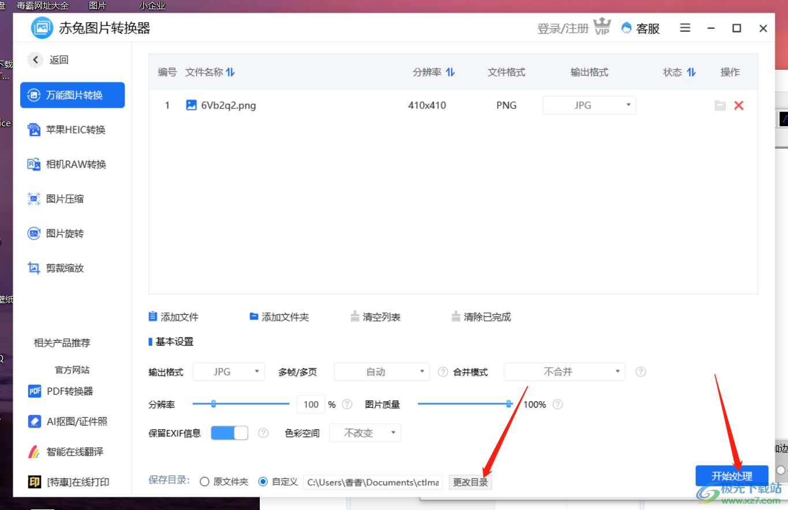
Task: Click the 添加文件 button
Action: click(x=174, y=317)
